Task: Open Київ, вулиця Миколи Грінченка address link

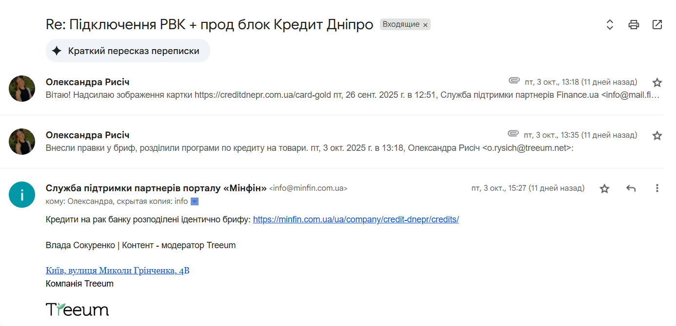Action: point(118,271)
